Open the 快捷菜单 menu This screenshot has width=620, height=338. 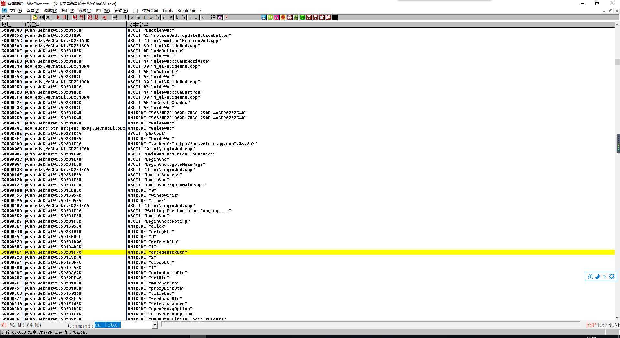tap(150, 11)
